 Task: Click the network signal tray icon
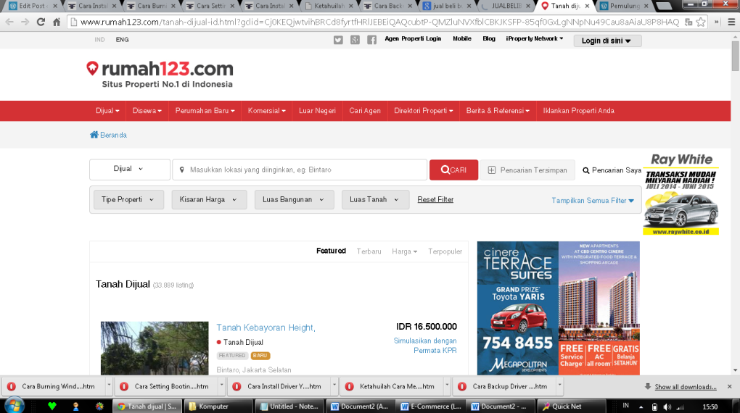point(680,406)
